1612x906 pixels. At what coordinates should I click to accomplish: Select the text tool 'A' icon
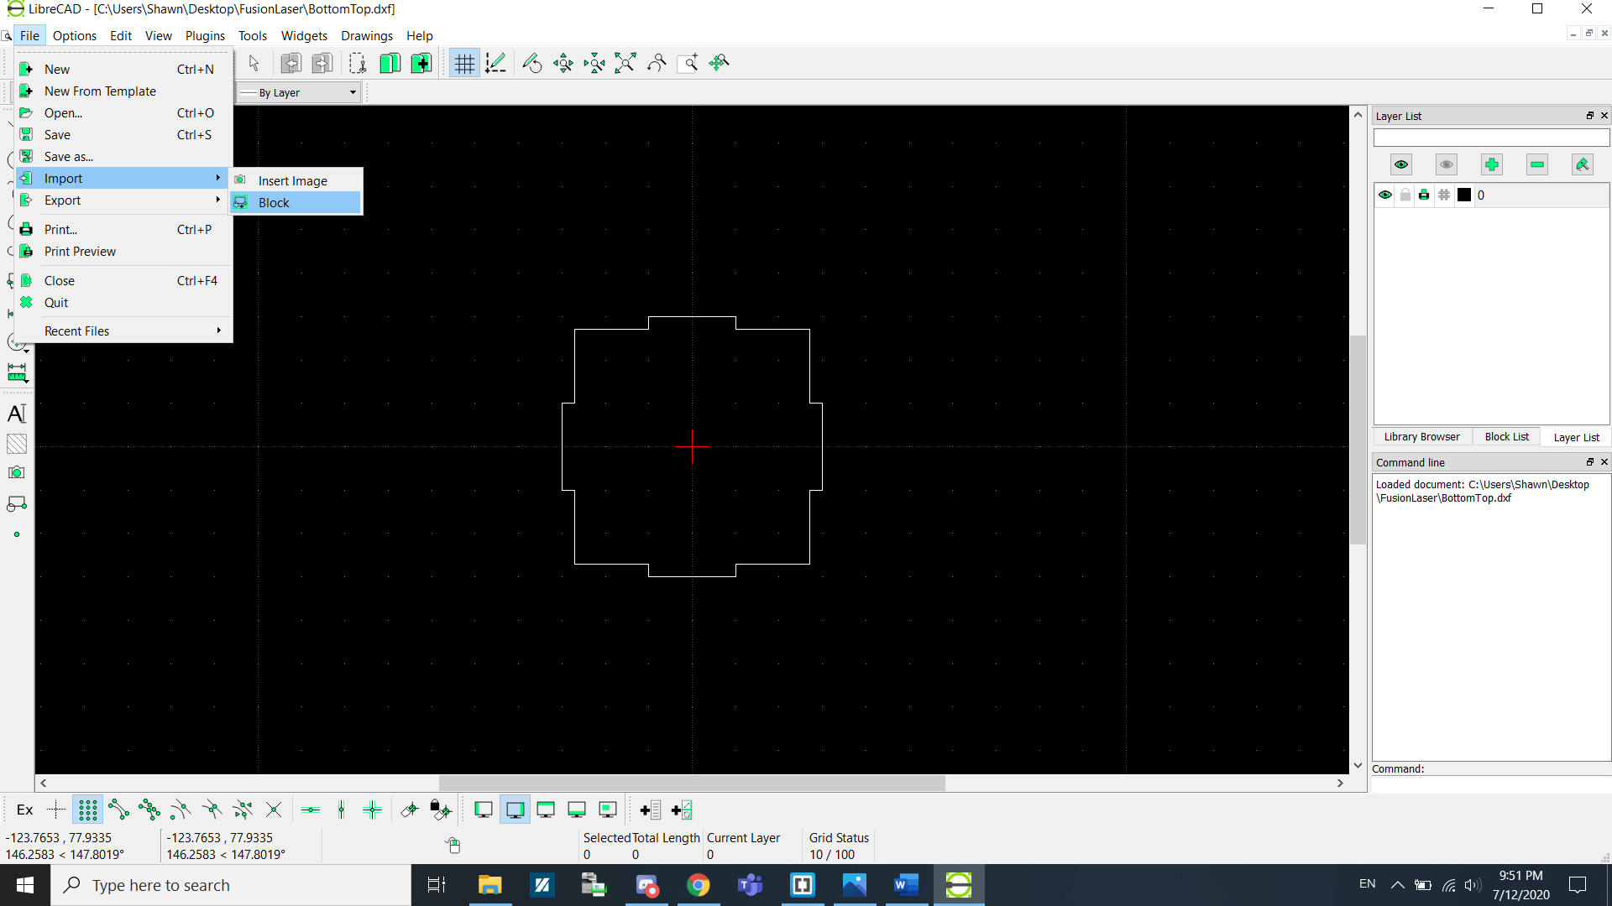click(17, 413)
